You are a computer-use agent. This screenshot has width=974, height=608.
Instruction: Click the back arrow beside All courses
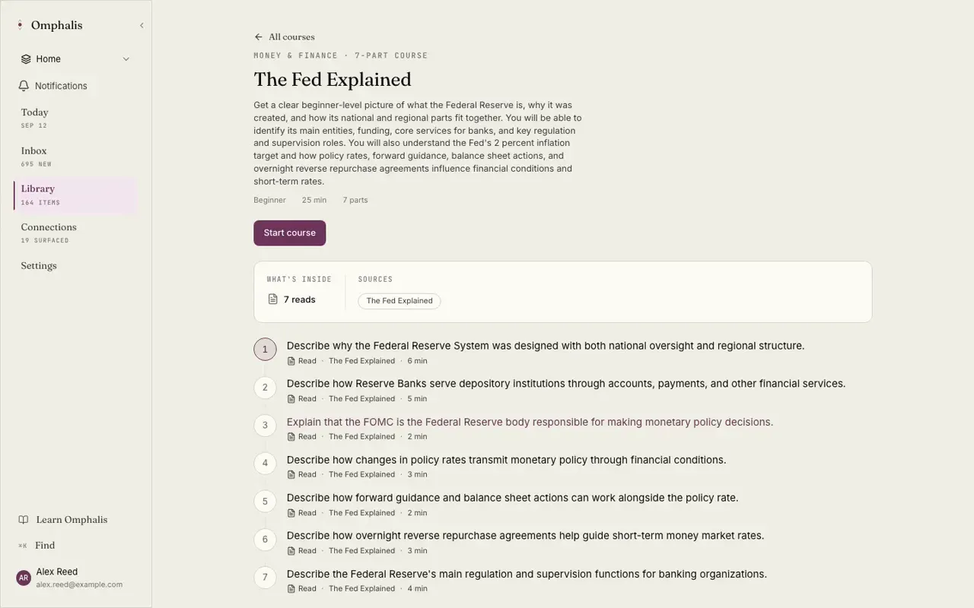259,36
